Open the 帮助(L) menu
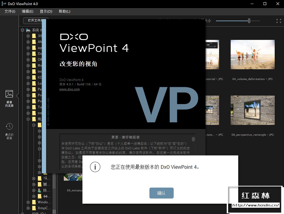 [x=65, y=12]
